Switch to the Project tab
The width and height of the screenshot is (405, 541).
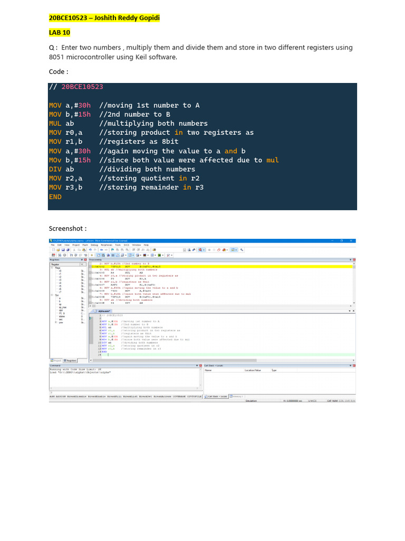(x=56, y=360)
